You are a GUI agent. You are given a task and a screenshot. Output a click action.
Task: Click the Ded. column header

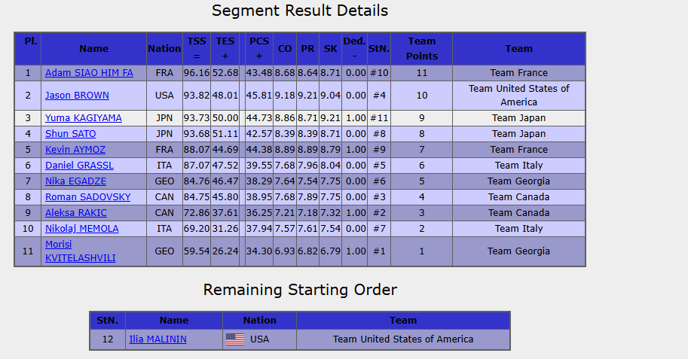click(354, 48)
